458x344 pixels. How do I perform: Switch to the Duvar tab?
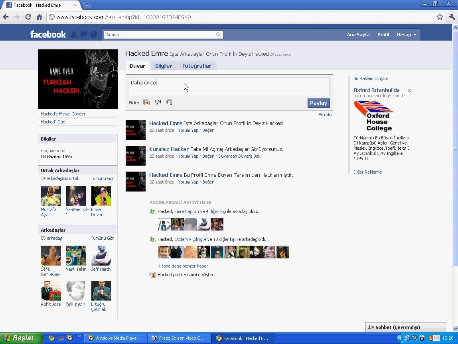137,66
